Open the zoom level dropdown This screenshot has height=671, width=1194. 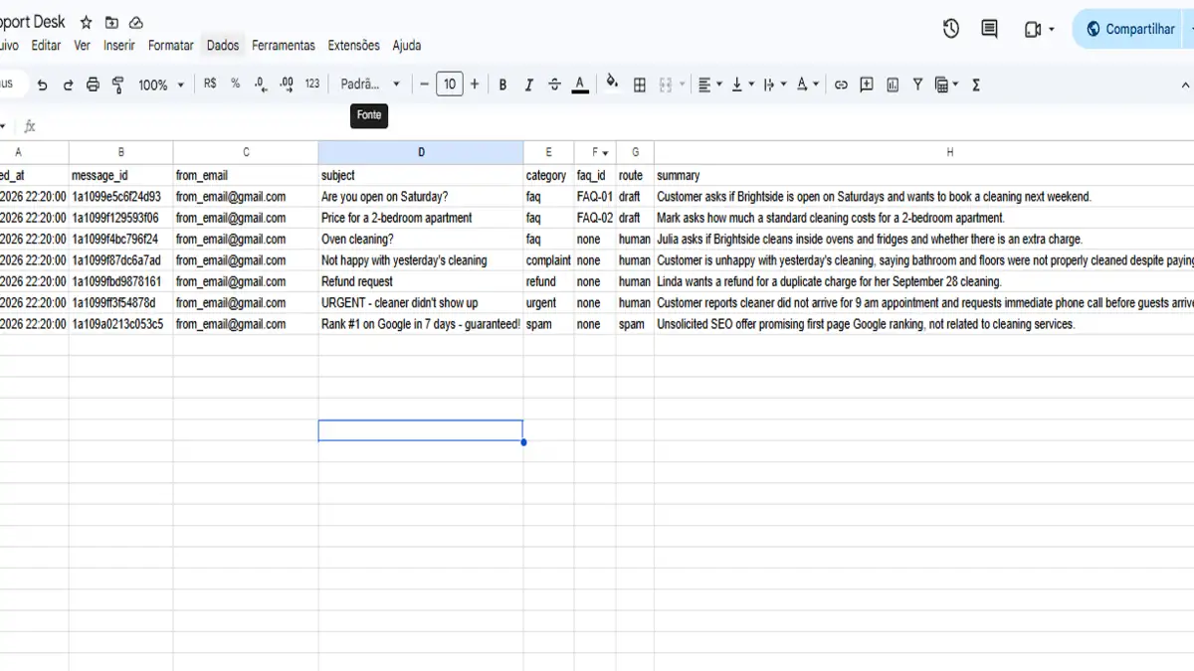point(160,84)
